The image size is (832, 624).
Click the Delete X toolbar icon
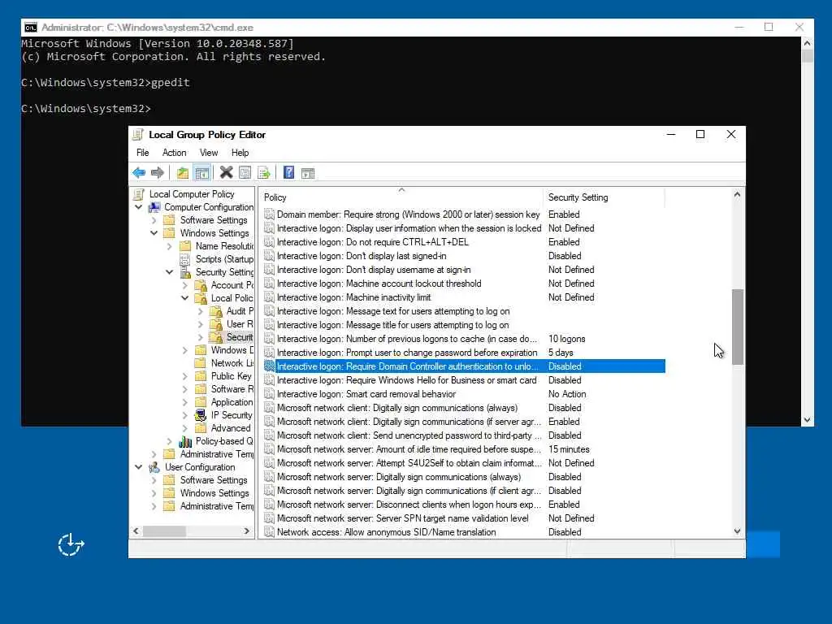tap(226, 172)
